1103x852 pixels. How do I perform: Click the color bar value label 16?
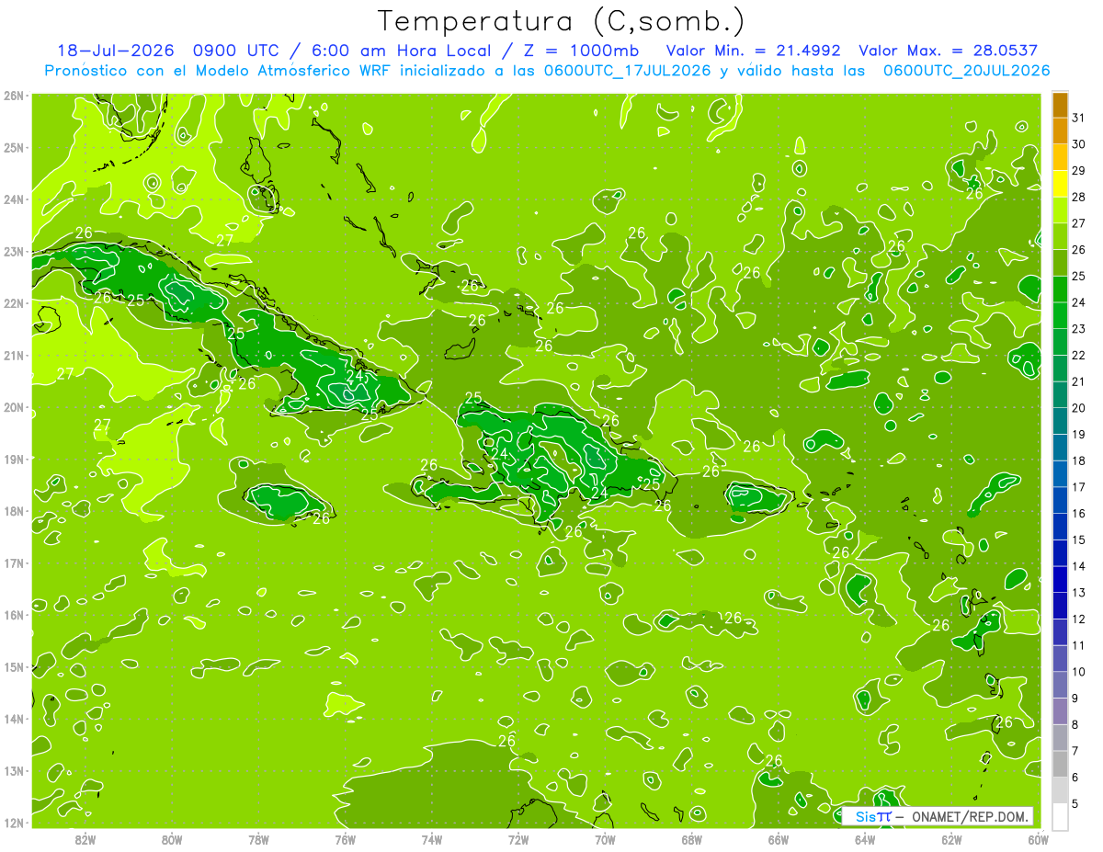tap(1078, 514)
